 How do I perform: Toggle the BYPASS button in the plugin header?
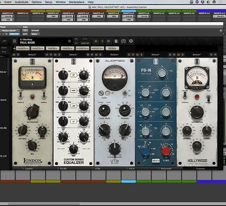pyautogui.click(x=35, y=31)
